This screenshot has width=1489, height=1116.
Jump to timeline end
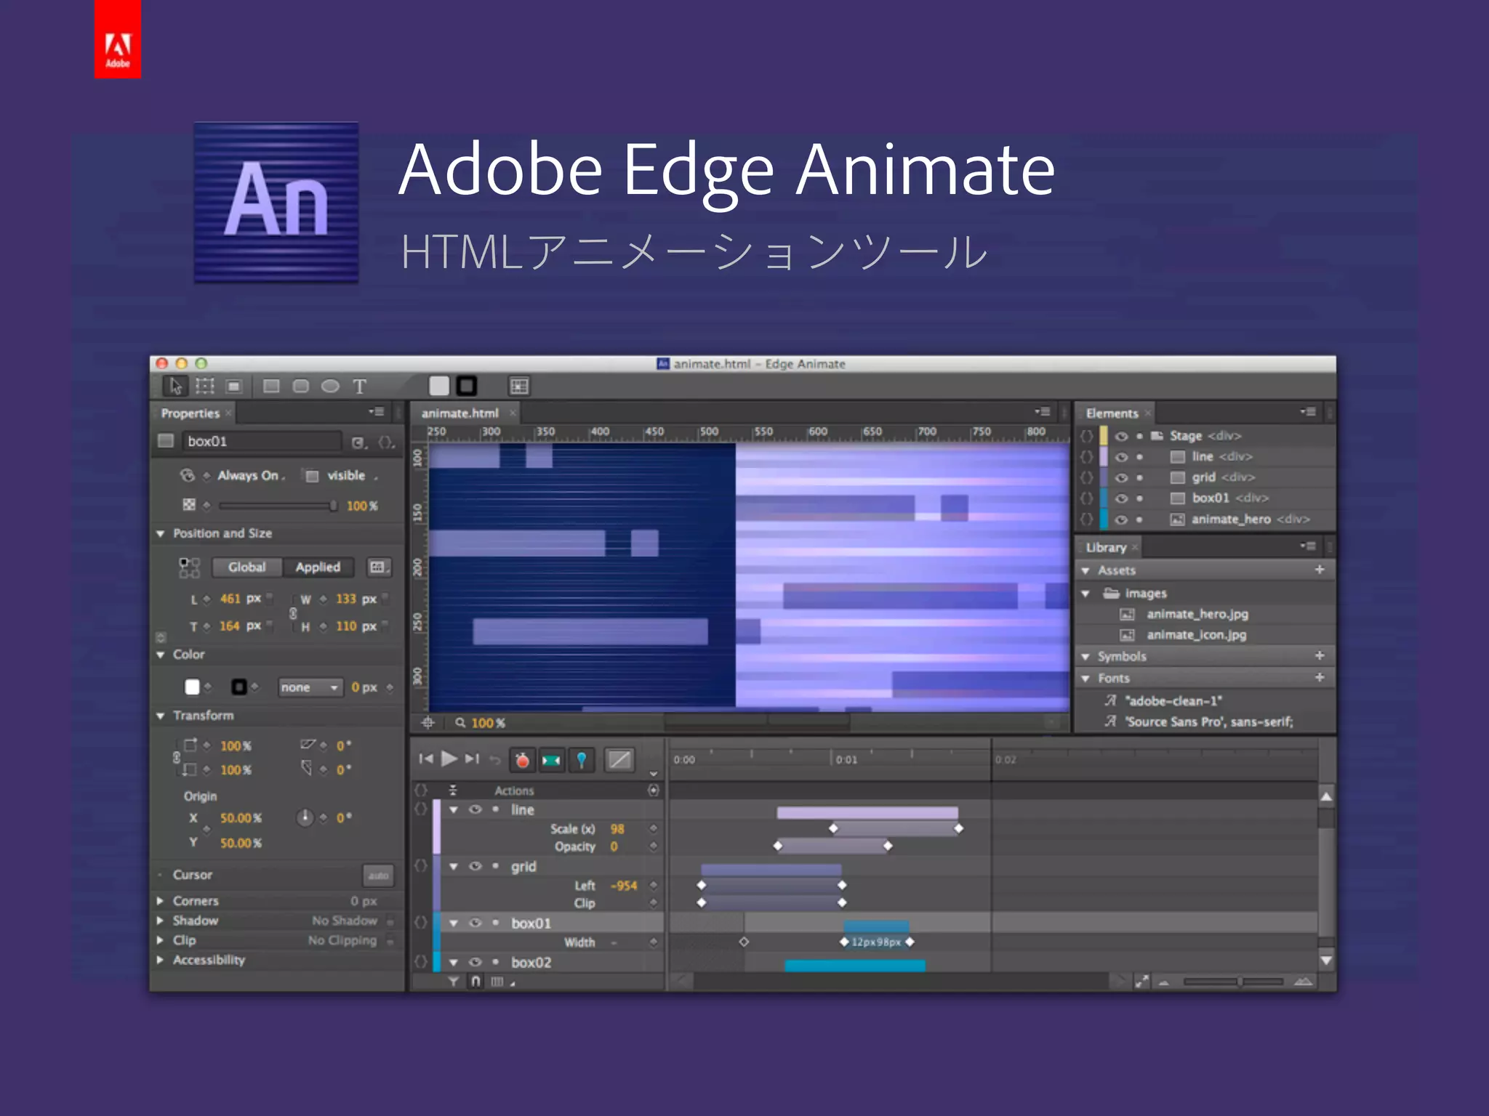click(x=473, y=759)
